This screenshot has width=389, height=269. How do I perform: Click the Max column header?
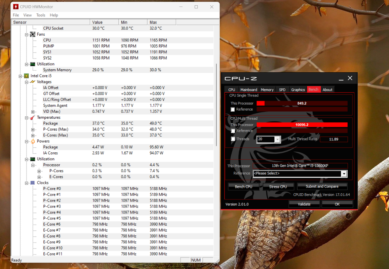[x=162, y=22]
